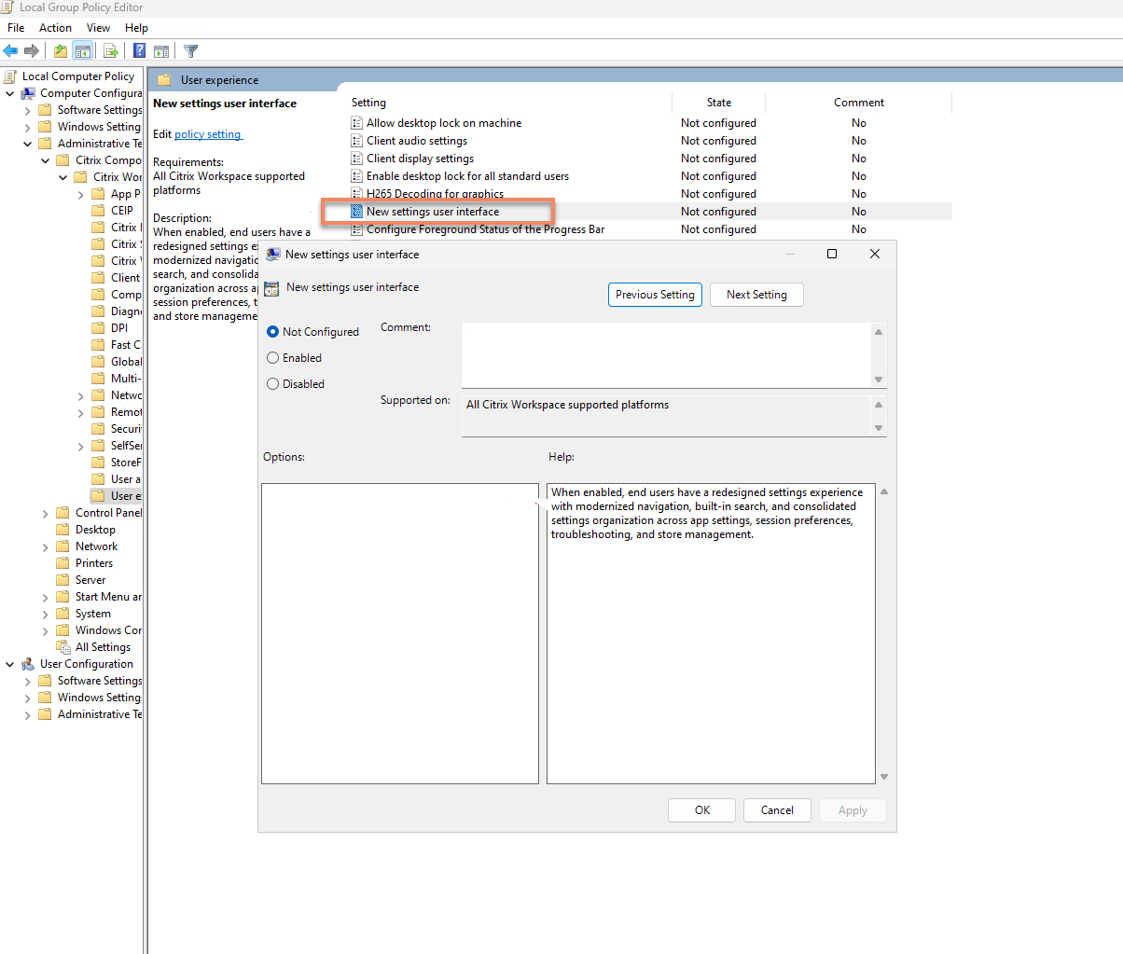This screenshot has height=954, width=1123.
Task: Click policy icon for Client audio settings
Action: pos(356,141)
